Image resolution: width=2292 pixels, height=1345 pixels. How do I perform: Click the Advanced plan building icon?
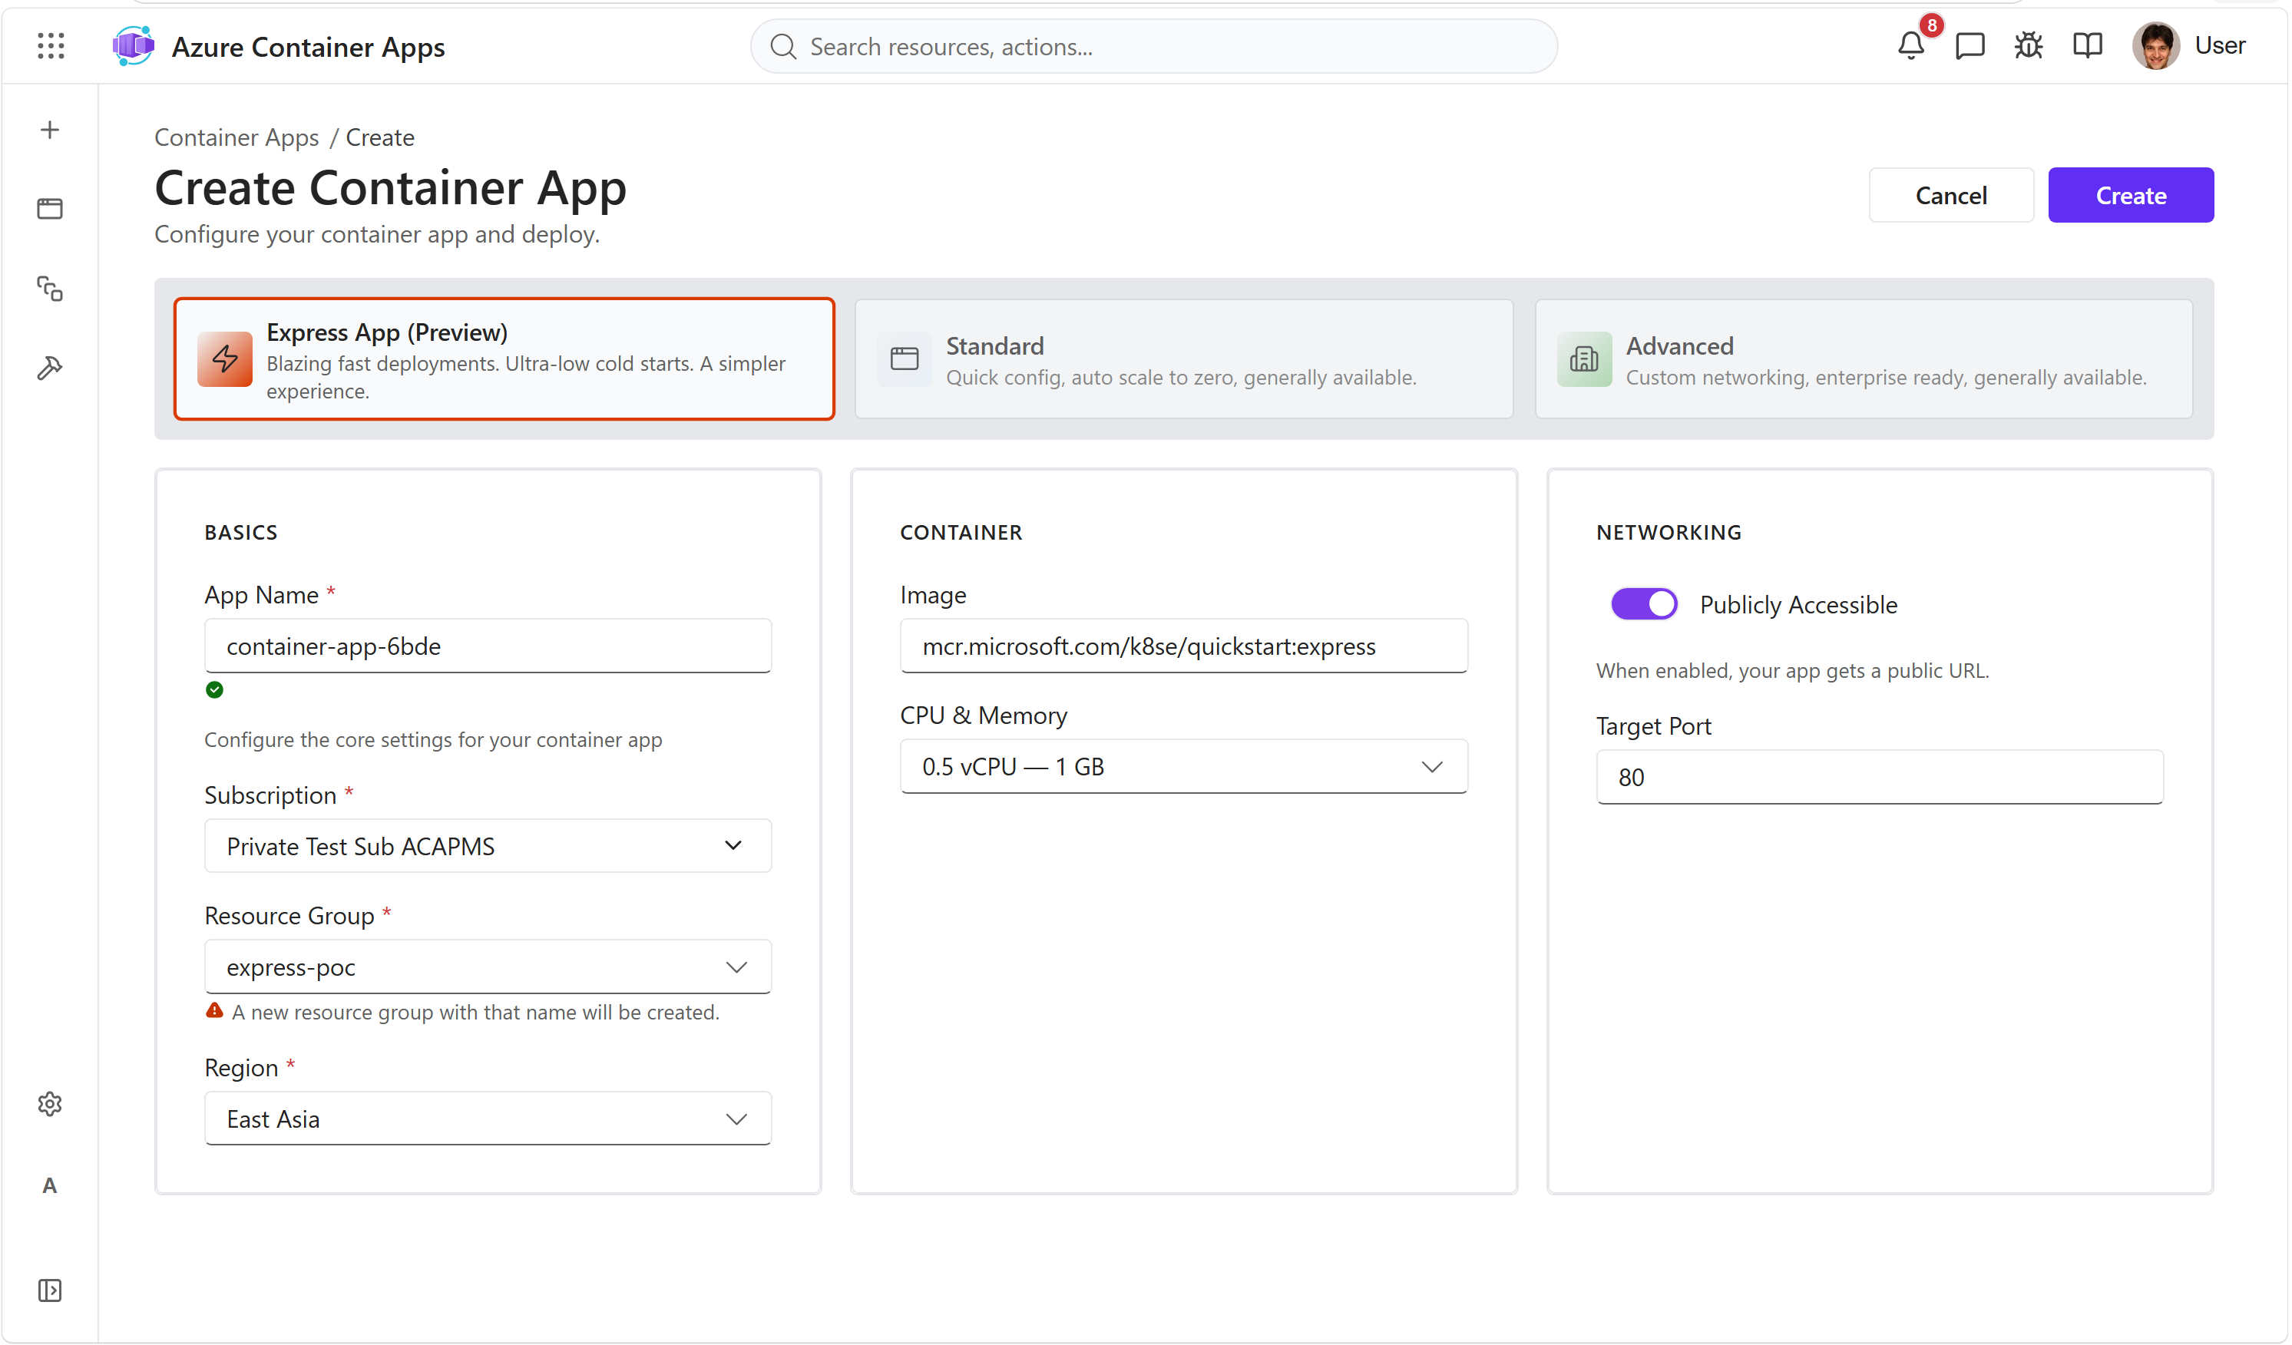pyautogui.click(x=1586, y=359)
